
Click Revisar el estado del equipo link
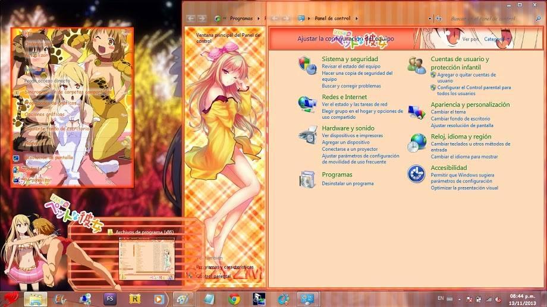click(351, 66)
